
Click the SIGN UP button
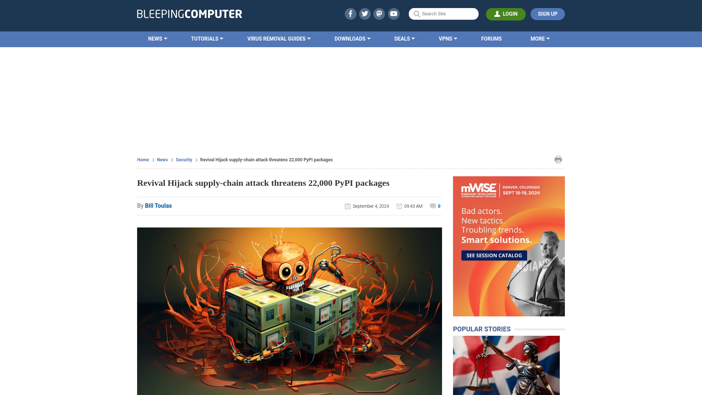tap(547, 14)
